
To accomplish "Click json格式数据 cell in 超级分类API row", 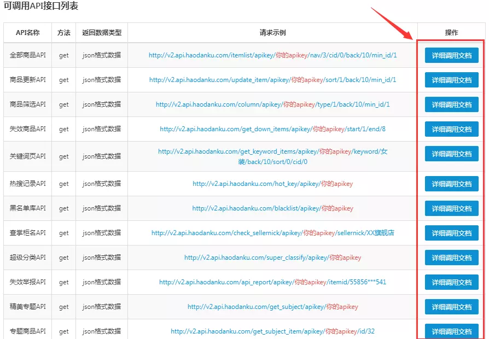I will pyautogui.click(x=102, y=258).
